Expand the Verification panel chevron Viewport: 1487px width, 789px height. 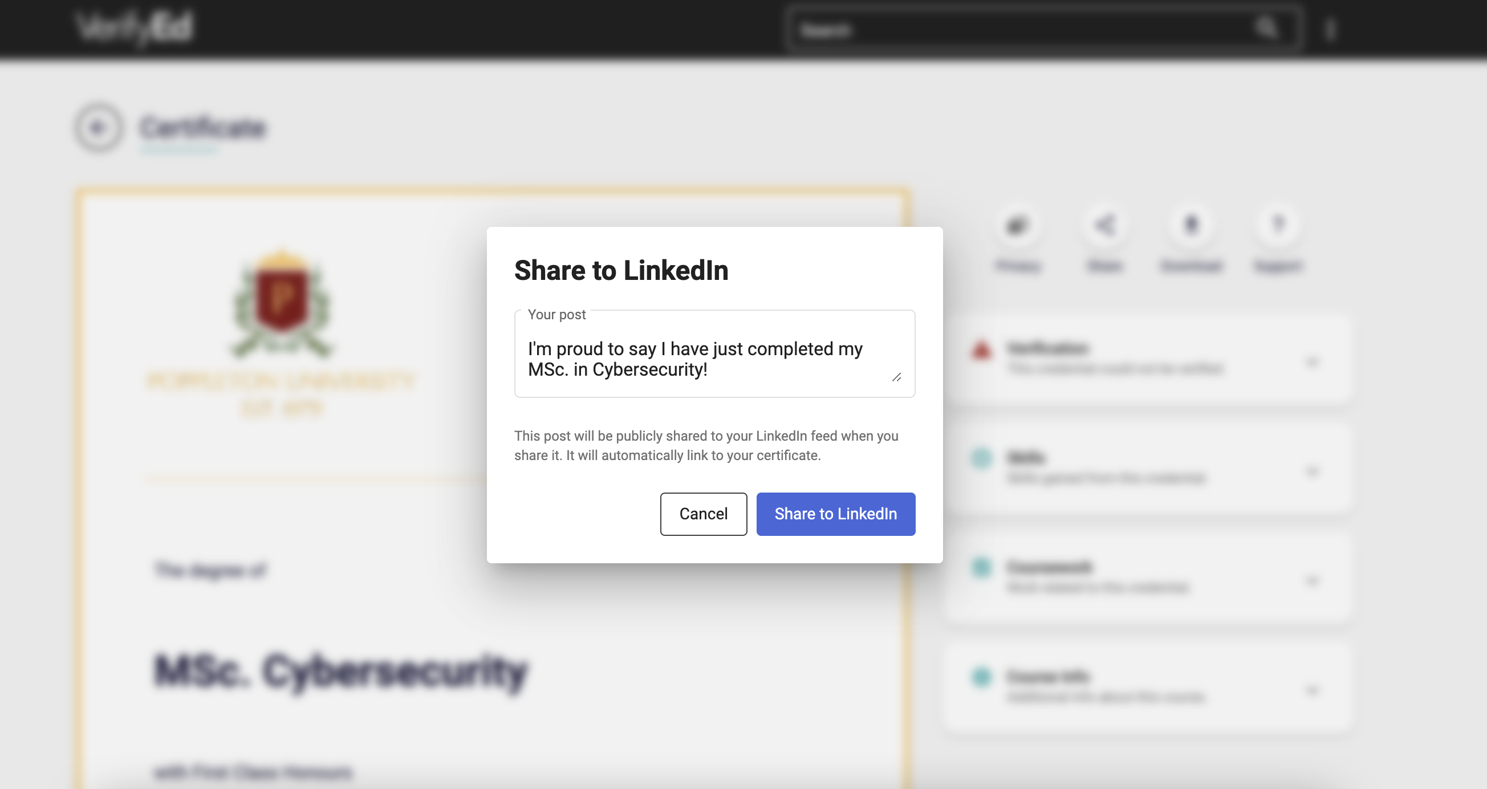click(x=1312, y=362)
